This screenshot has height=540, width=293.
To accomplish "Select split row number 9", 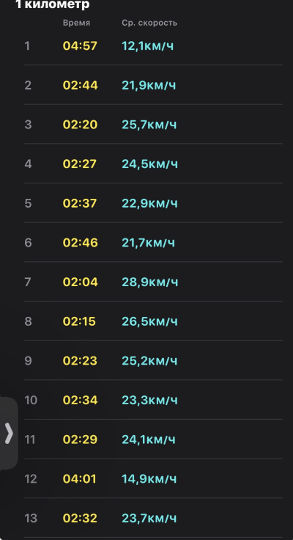I will click(x=153, y=360).
